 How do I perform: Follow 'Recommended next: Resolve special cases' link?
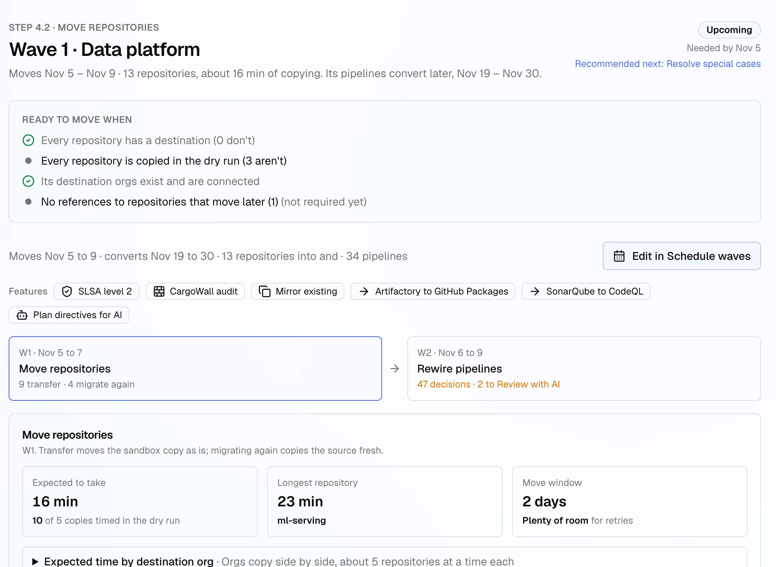click(x=668, y=64)
